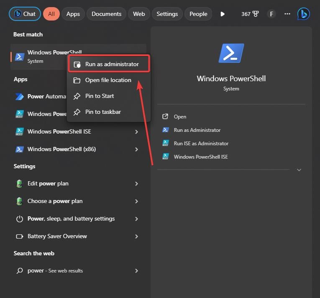Open the Edit power plan setting

[79, 183]
